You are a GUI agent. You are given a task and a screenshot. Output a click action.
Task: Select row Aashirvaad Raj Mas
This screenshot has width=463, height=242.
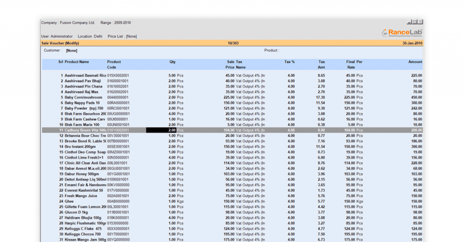click(232, 92)
